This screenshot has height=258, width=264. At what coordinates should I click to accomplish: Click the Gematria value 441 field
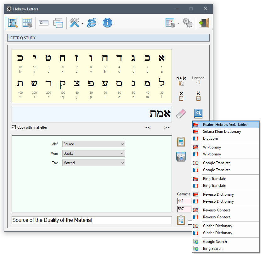click(x=184, y=201)
